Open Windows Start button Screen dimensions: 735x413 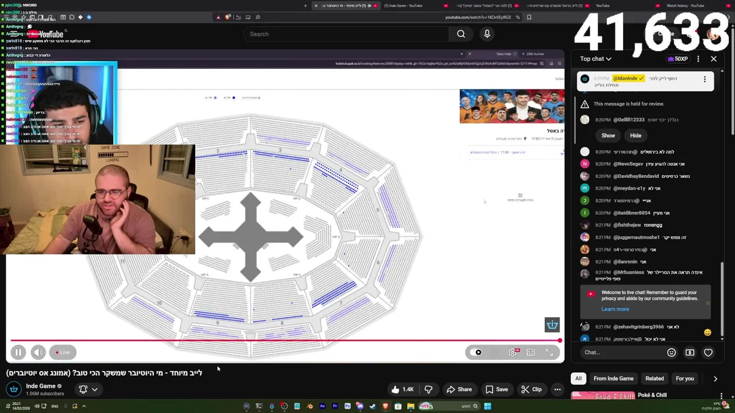[488, 406]
